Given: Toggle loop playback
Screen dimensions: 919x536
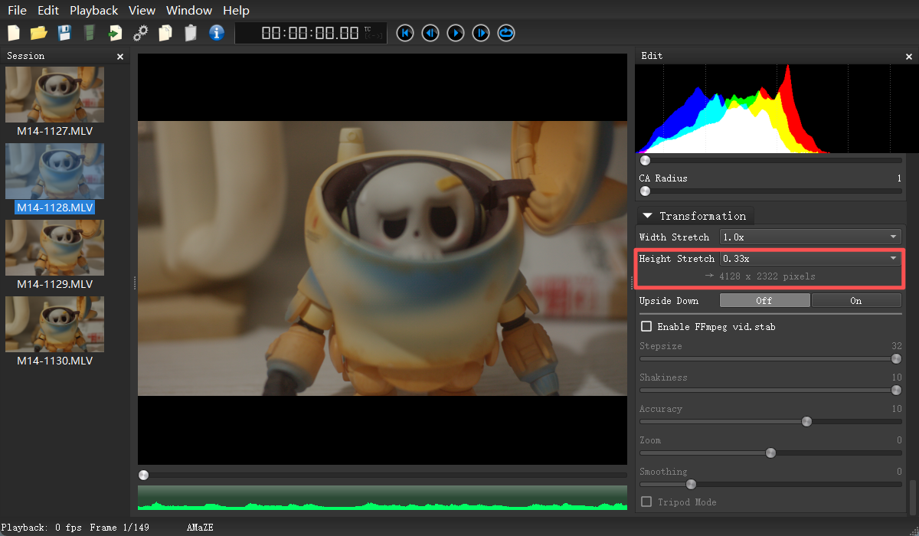Looking at the screenshot, I should point(506,33).
